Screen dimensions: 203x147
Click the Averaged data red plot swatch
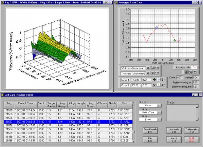[194, 67]
